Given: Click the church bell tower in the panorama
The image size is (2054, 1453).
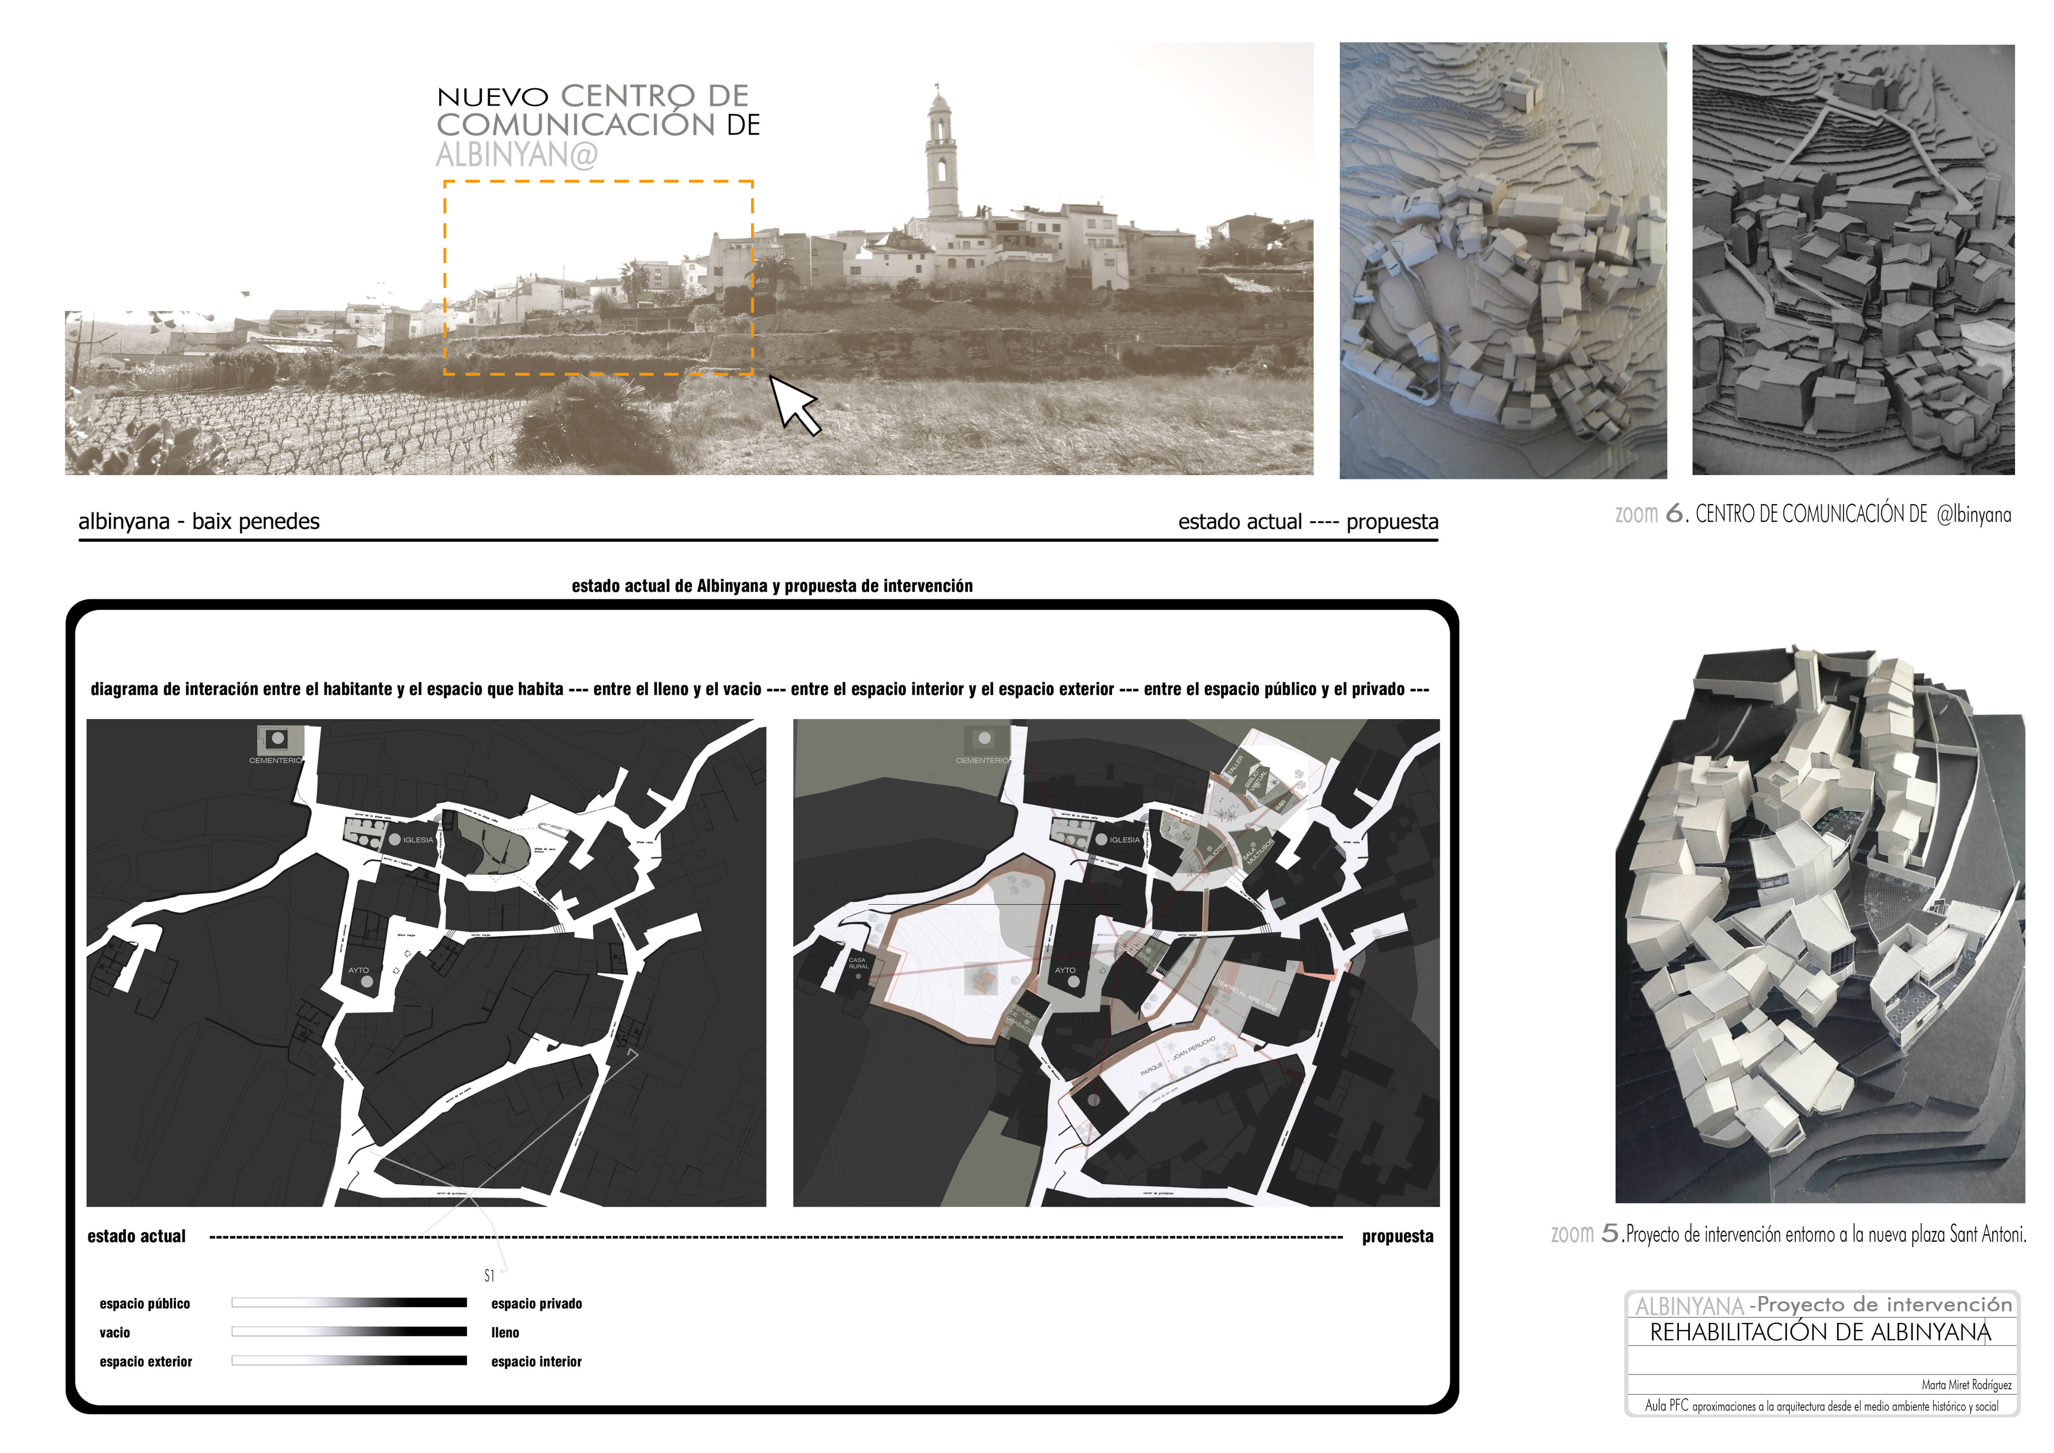Looking at the screenshot, I should click(x=940, y=152).
